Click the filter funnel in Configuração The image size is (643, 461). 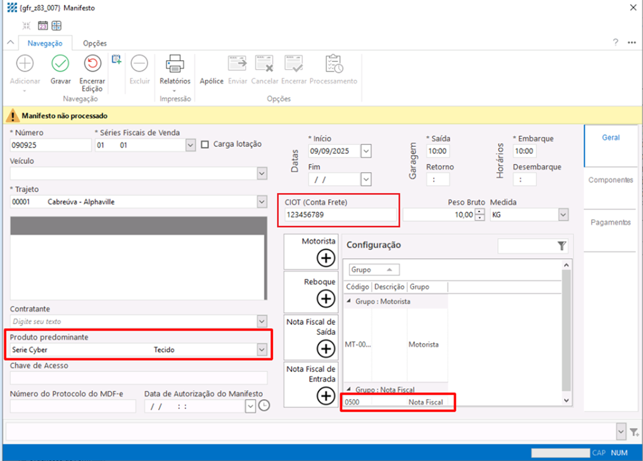(x=561, y=246)
